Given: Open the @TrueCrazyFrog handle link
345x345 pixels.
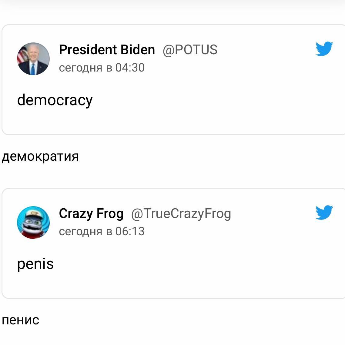Looking at the screenshot, I should click(181, 213).
